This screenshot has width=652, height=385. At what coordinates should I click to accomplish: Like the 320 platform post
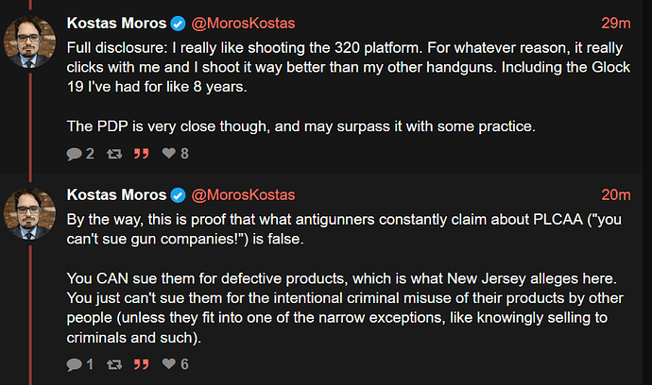point(169,153)
